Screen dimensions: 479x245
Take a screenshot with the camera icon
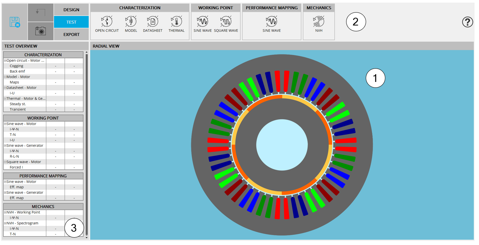pos(40,31)
